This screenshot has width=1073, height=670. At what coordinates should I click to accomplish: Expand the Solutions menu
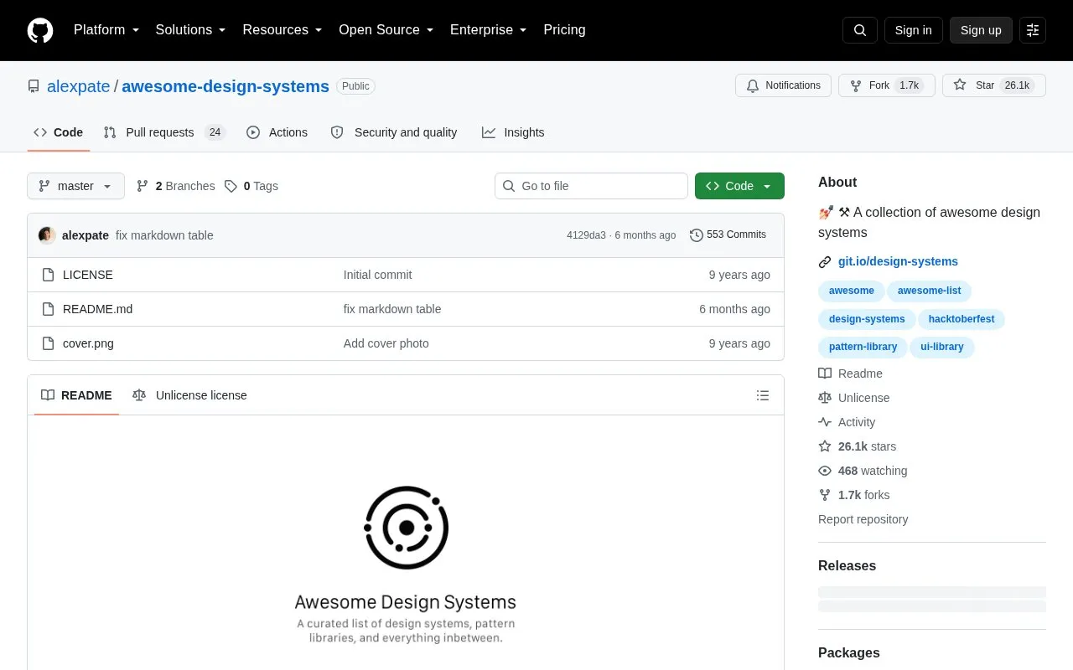191,30
